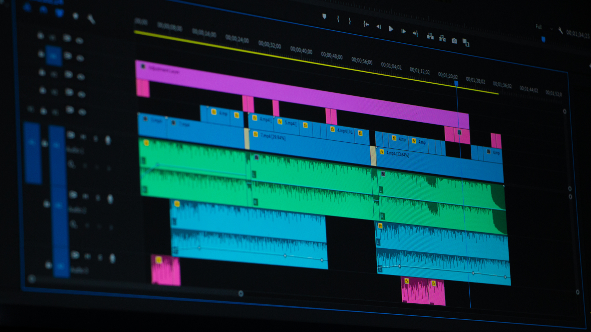Click the Play button in the transport controls
Screen dimensions: 591x332
(390, 29)
